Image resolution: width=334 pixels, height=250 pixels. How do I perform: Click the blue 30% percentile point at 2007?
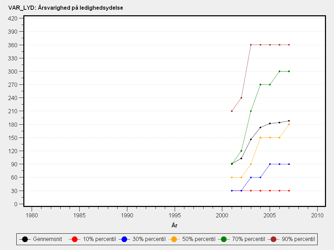pos(289,164)
